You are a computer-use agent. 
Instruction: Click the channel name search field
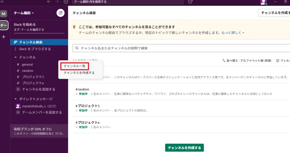tap(181, 48)
